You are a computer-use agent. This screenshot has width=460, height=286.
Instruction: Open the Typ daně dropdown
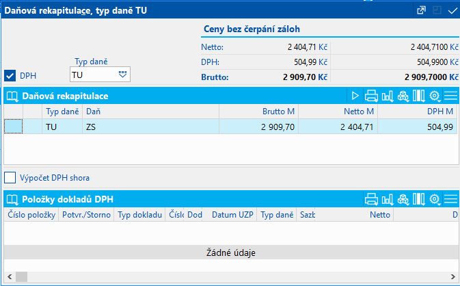coord(123,74)
